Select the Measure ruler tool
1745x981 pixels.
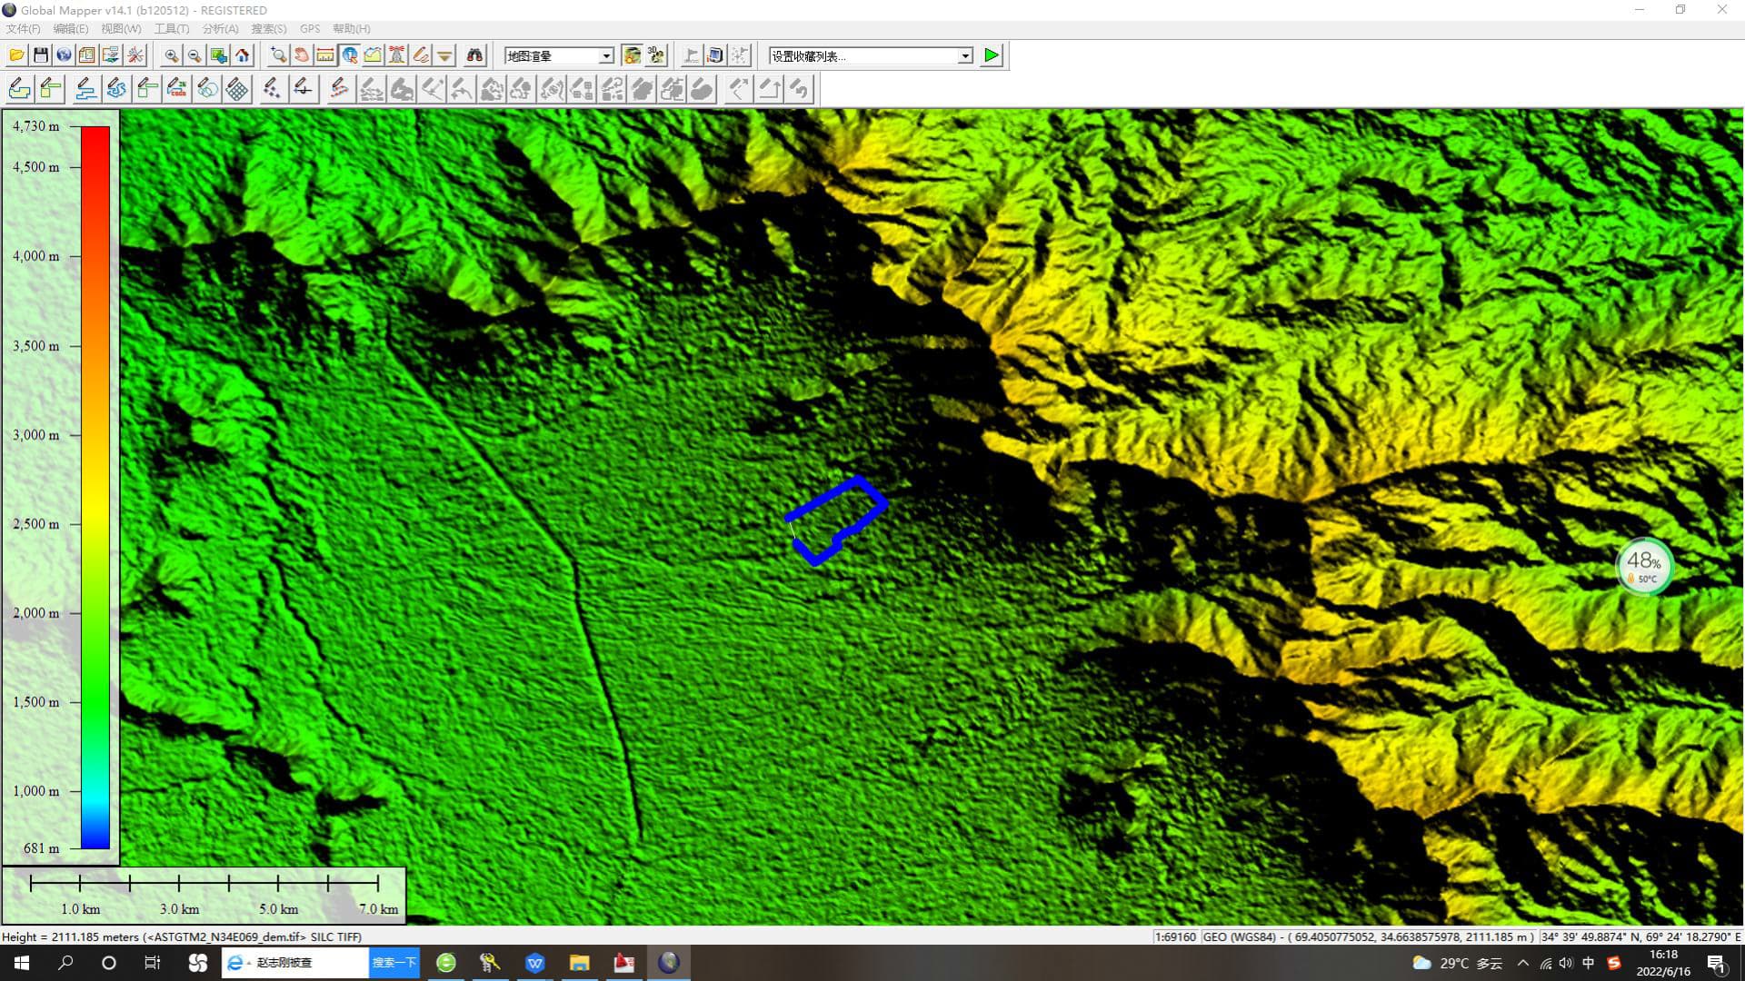(x=325, y=55)
